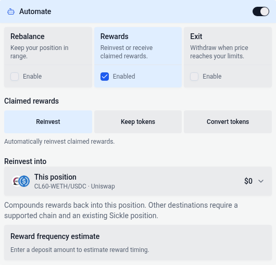Click the WETH/USDC token pair icon
The height and width of the screenshot is (265, 276).
click(21, 181)
